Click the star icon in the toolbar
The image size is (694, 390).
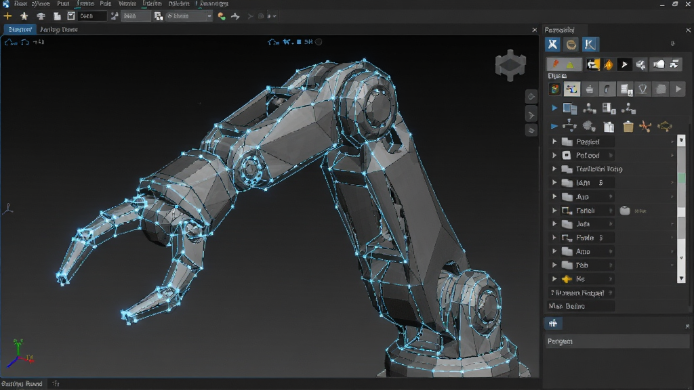24,16
